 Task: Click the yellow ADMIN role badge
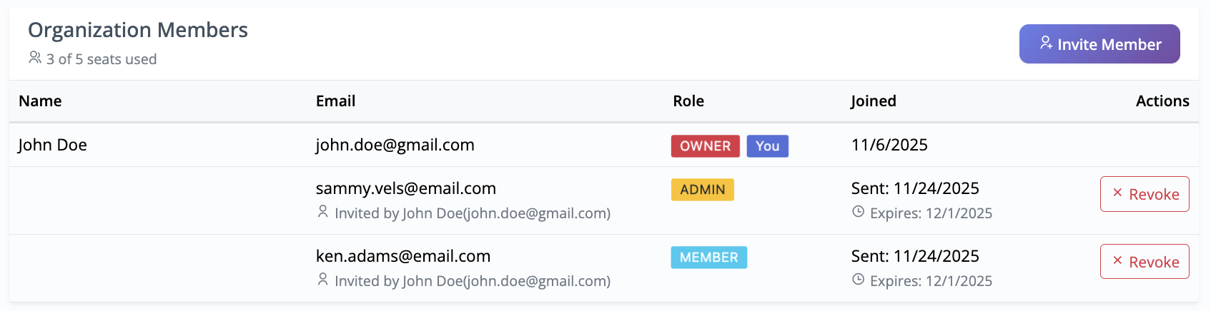coord(702,190)
